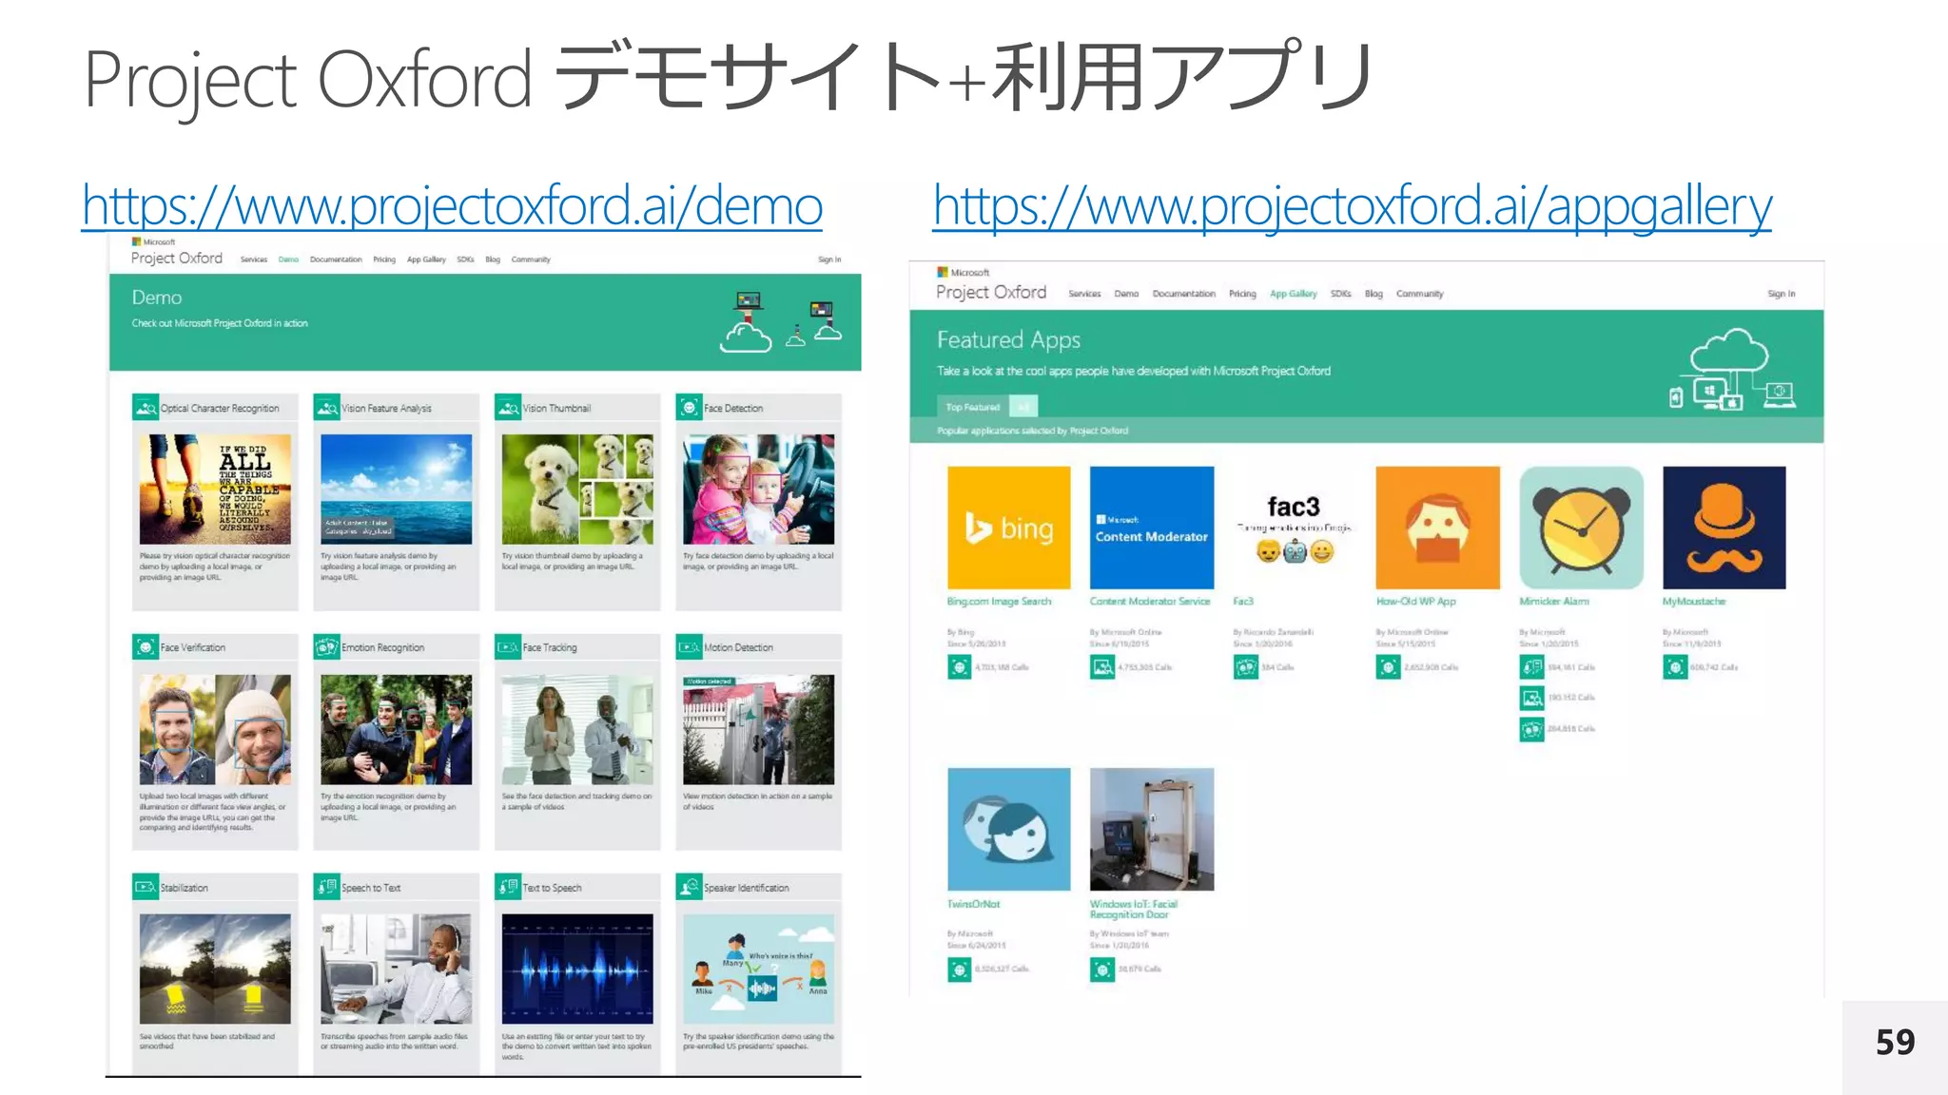Click Sign In on the Demo page
The width and height of the screenshot is (1948, 1095).
coord(829,259)
